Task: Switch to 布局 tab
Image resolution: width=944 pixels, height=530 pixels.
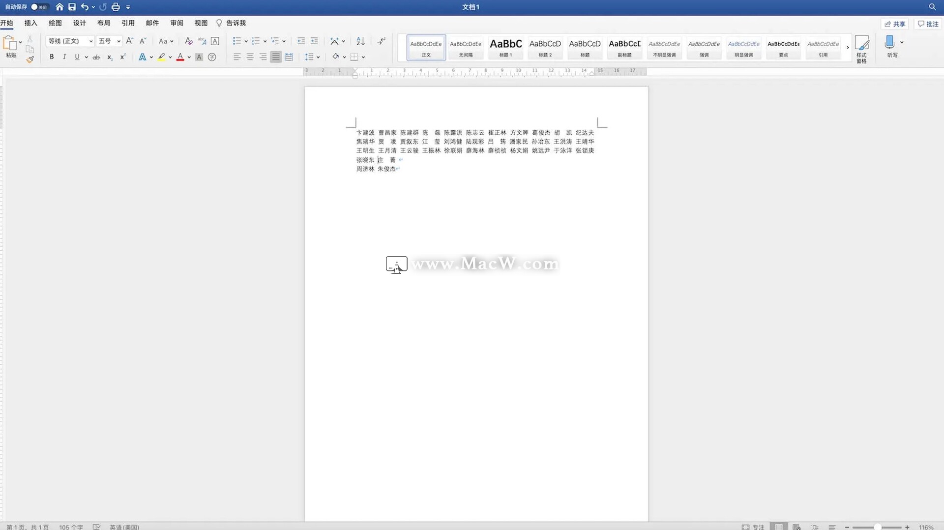Action: [104, 23]
